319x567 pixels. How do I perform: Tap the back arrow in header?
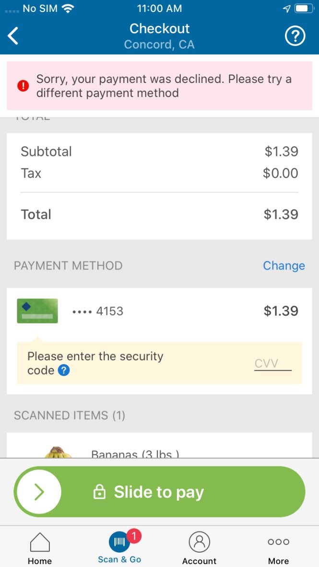(13, 36)
